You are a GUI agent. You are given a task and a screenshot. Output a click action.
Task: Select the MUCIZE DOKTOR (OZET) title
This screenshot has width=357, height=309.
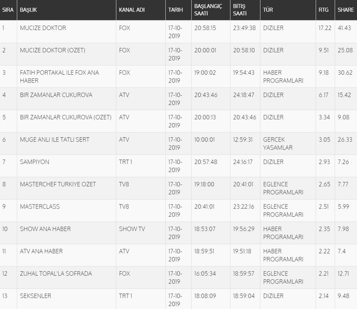pyautogui.click(x=53, y=50)
